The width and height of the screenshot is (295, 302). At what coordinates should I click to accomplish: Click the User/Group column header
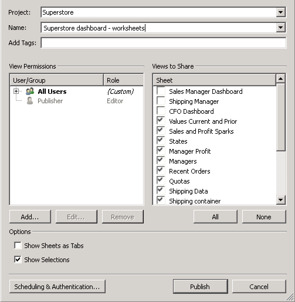tap(57, 80)
